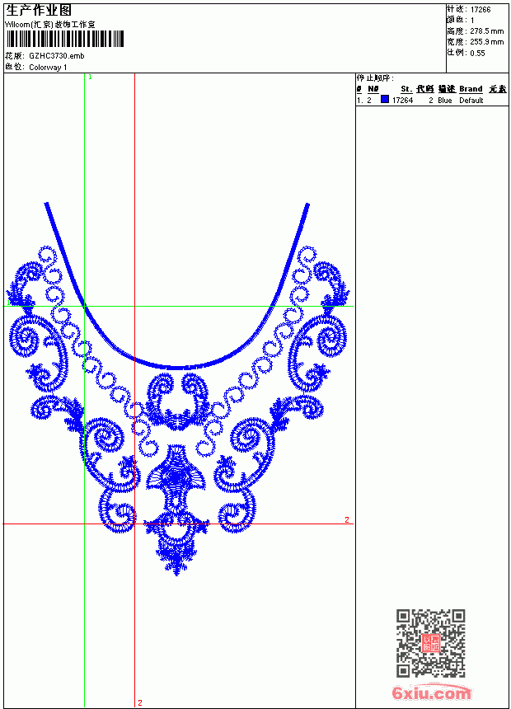
Task: Click the GZHC3730.emb file name
Action: coord(57,55)
